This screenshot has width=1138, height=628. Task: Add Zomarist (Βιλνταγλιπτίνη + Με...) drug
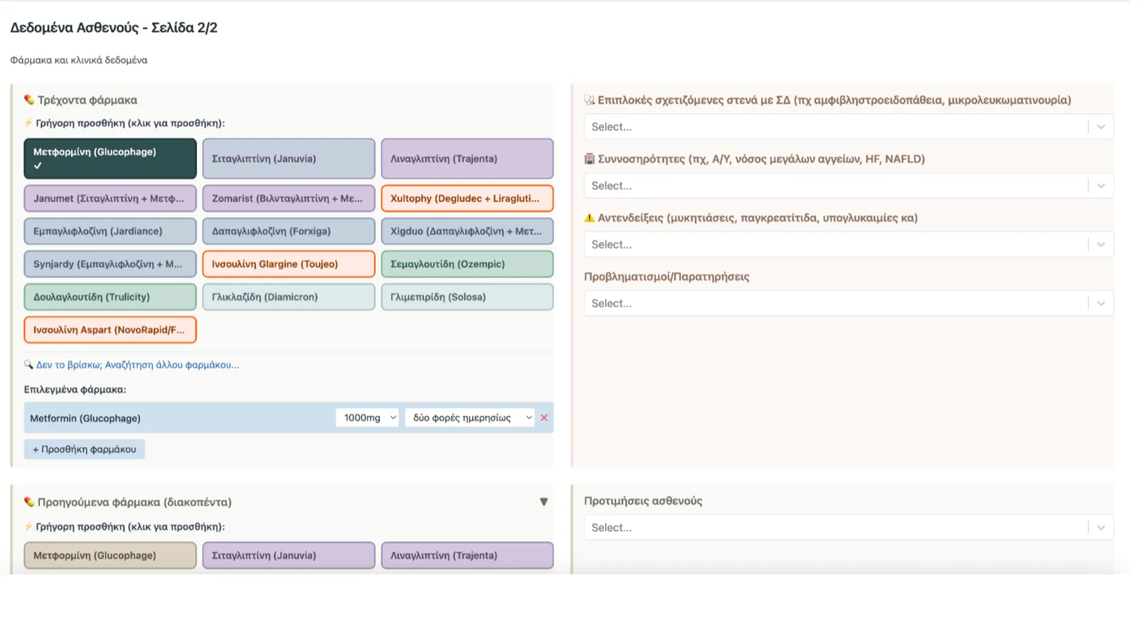(289, 198)
